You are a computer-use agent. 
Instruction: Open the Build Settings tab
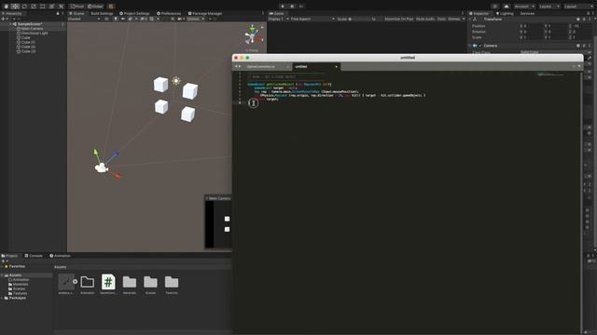102,13
